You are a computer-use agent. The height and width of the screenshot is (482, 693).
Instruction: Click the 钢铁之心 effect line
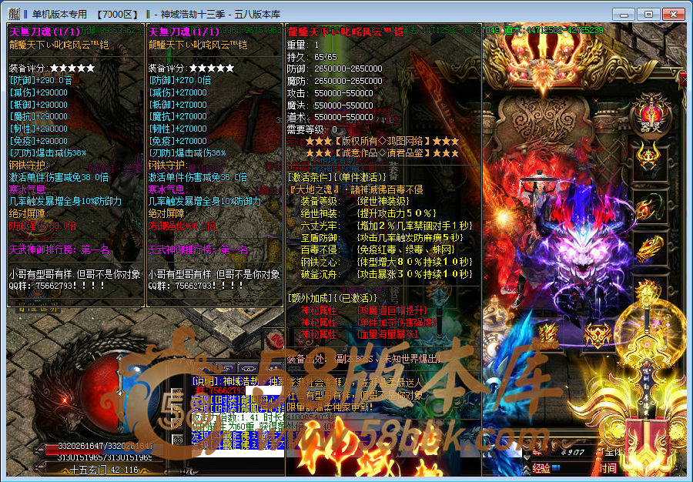(x=387, y=262)
